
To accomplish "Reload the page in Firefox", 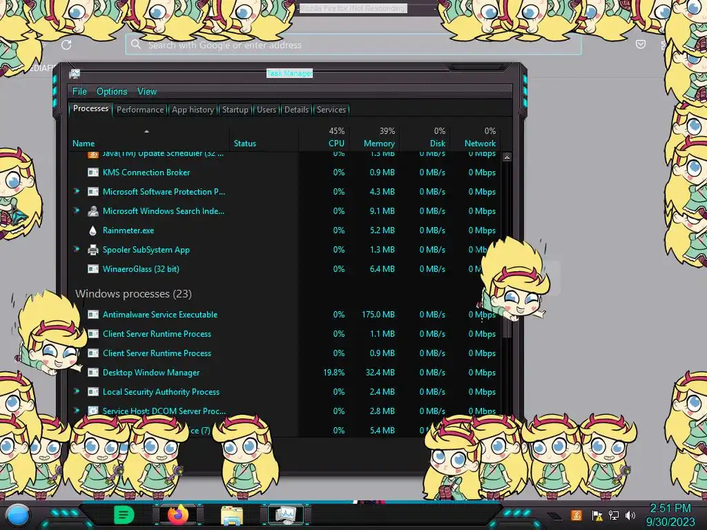I will pos(66,45).
